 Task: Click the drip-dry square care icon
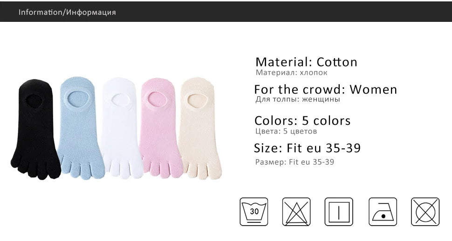(x=339, y=212)
